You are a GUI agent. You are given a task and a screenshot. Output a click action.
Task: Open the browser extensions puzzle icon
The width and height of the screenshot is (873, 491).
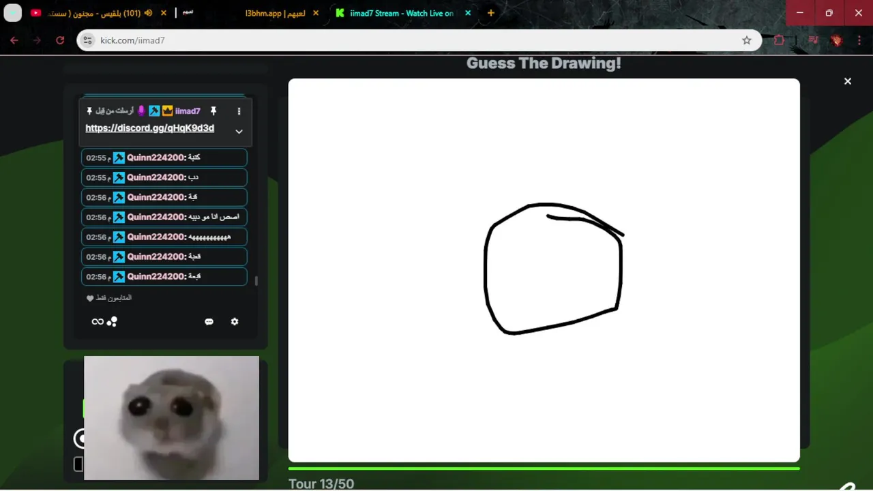[779, 40]
